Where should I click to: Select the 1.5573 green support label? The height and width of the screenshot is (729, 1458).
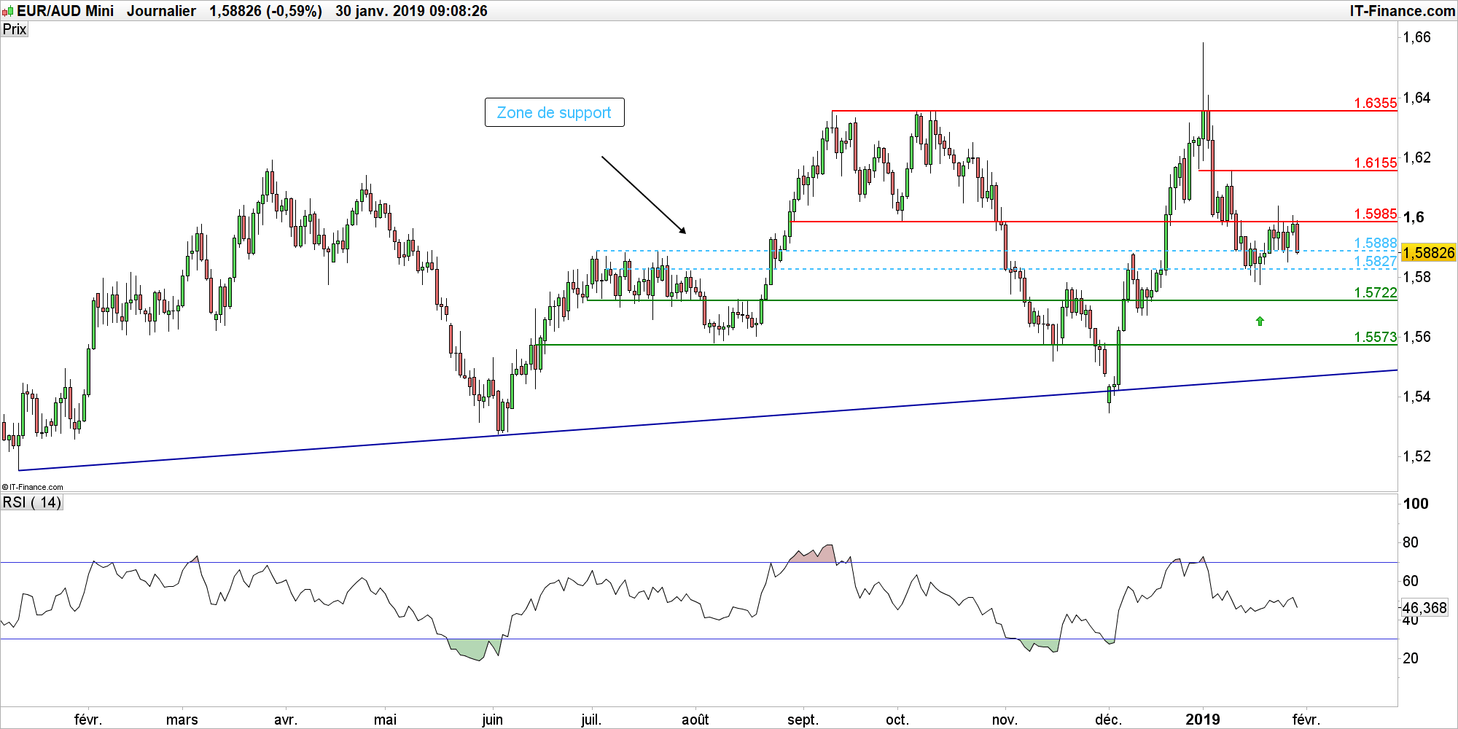tap(1375, 337)
